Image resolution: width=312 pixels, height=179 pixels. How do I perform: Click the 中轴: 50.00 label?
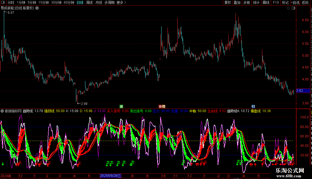[198, 111]
